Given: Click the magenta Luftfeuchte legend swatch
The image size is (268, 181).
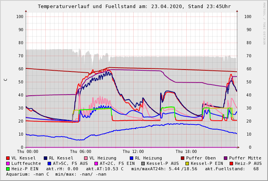Looking at the screenshot, I should tap(8, 163).
